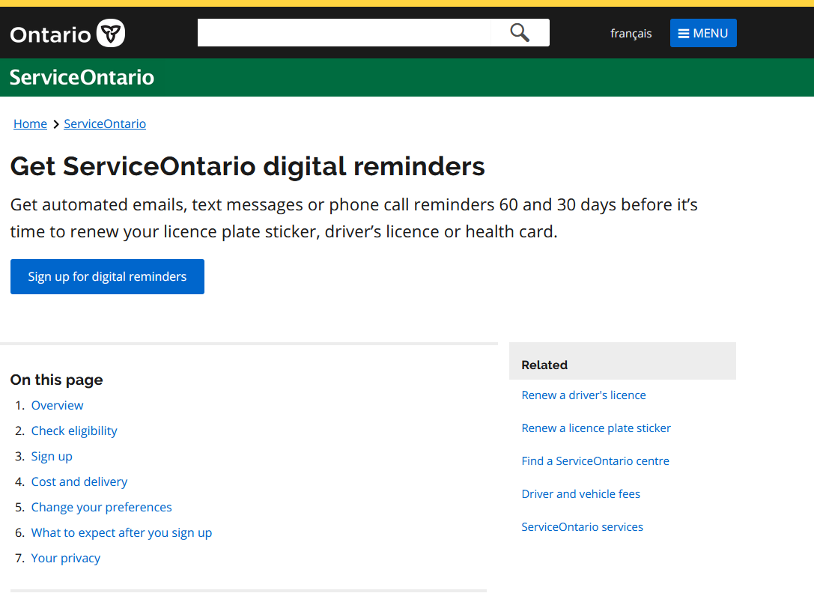814x602 pixels.
Task: Jump to the Sign up section link
Action: click(52, 456)
